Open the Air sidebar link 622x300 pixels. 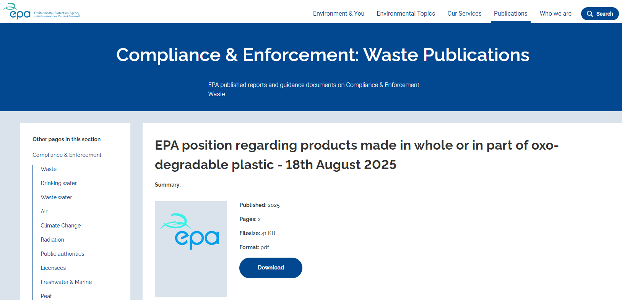44,211
